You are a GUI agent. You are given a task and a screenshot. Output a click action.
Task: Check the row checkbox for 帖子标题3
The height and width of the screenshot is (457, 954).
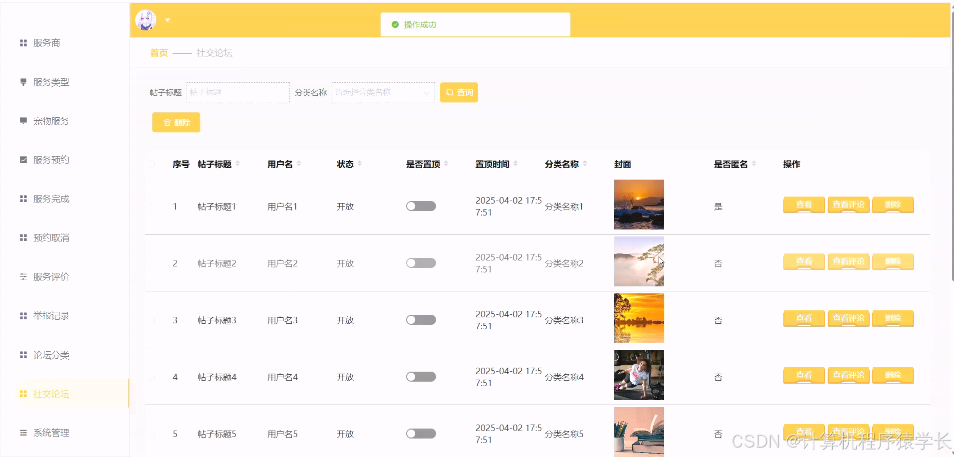[151, 320]
